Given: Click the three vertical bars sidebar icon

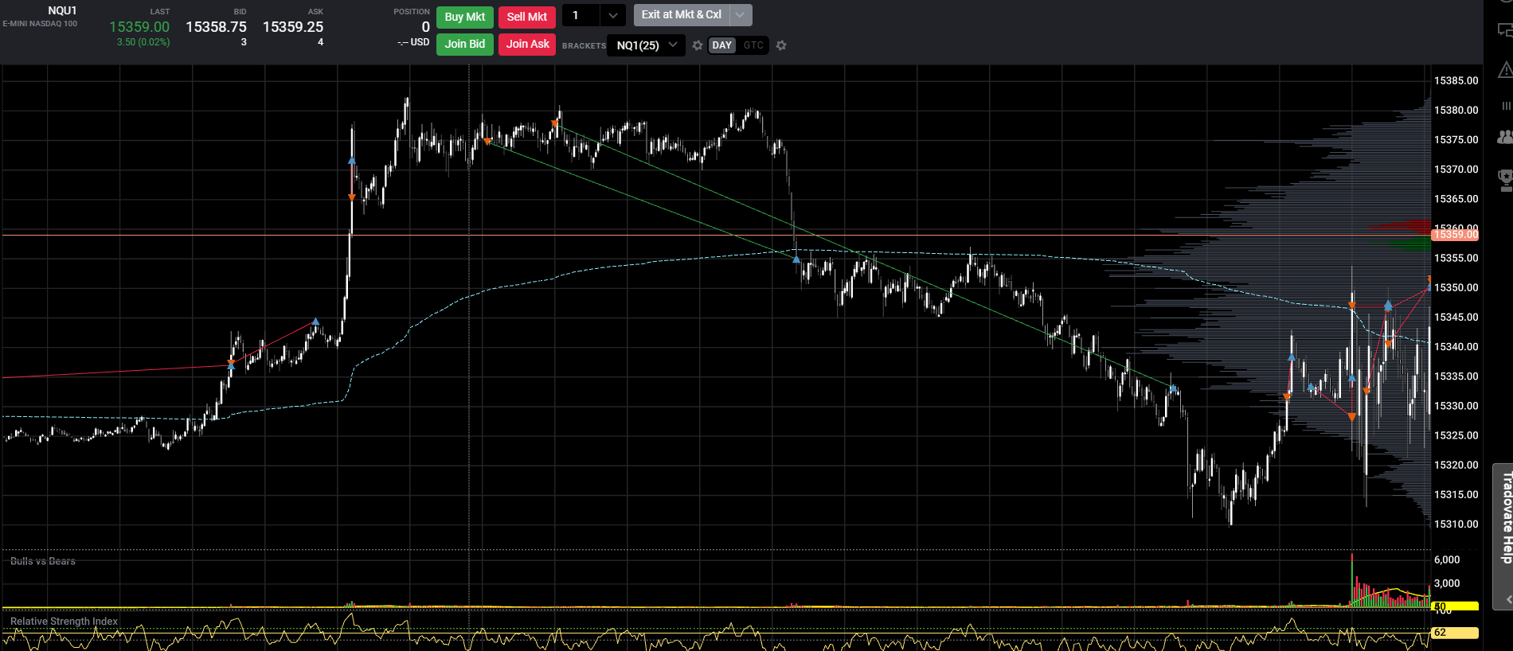Looking at the screenshot, I should [1506, 106].
